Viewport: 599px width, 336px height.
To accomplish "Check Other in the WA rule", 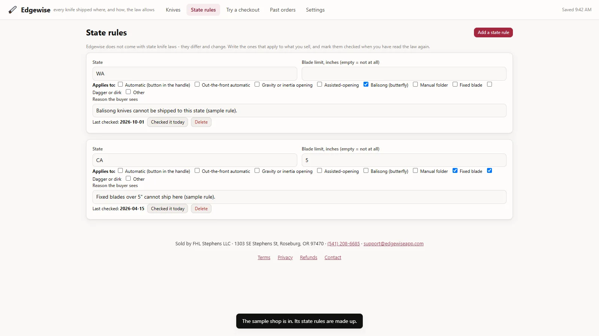I will 128,92.
